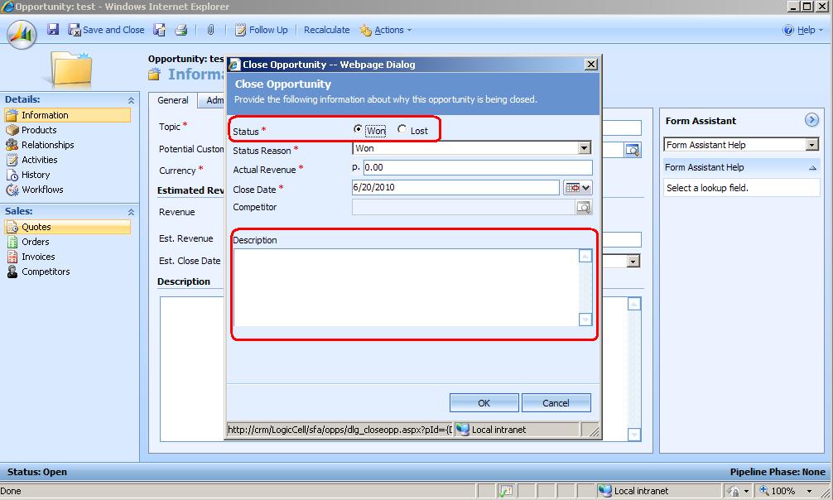Click OK in Close Opportunity dialog

484,403
